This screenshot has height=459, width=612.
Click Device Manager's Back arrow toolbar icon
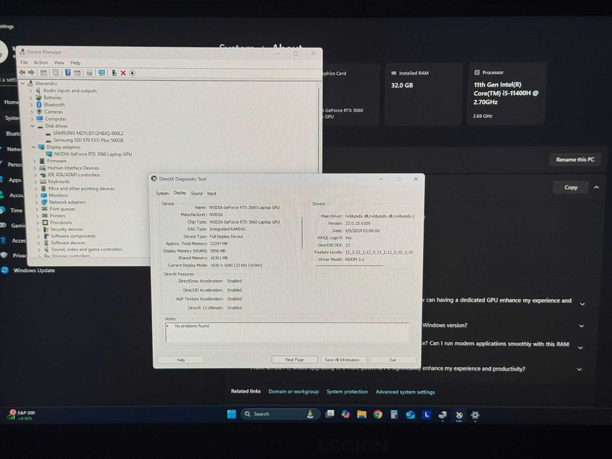point(22,73)
